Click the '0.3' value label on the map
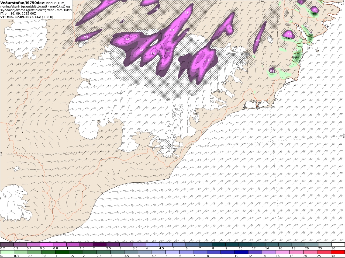Screen dimensions: 345x258 [x=156, y=9]
